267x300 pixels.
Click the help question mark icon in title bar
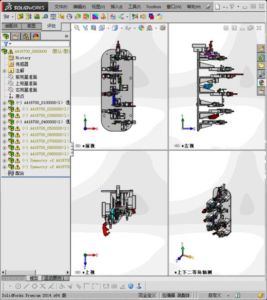tap(232, 7)
